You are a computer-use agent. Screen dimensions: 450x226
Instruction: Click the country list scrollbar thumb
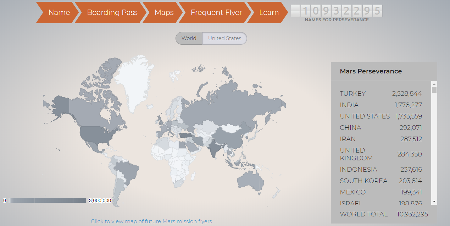coord(434,90)
